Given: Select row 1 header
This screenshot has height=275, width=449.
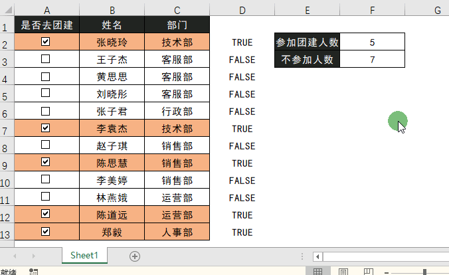Looking at the screenshot, I should click(7, 25).
